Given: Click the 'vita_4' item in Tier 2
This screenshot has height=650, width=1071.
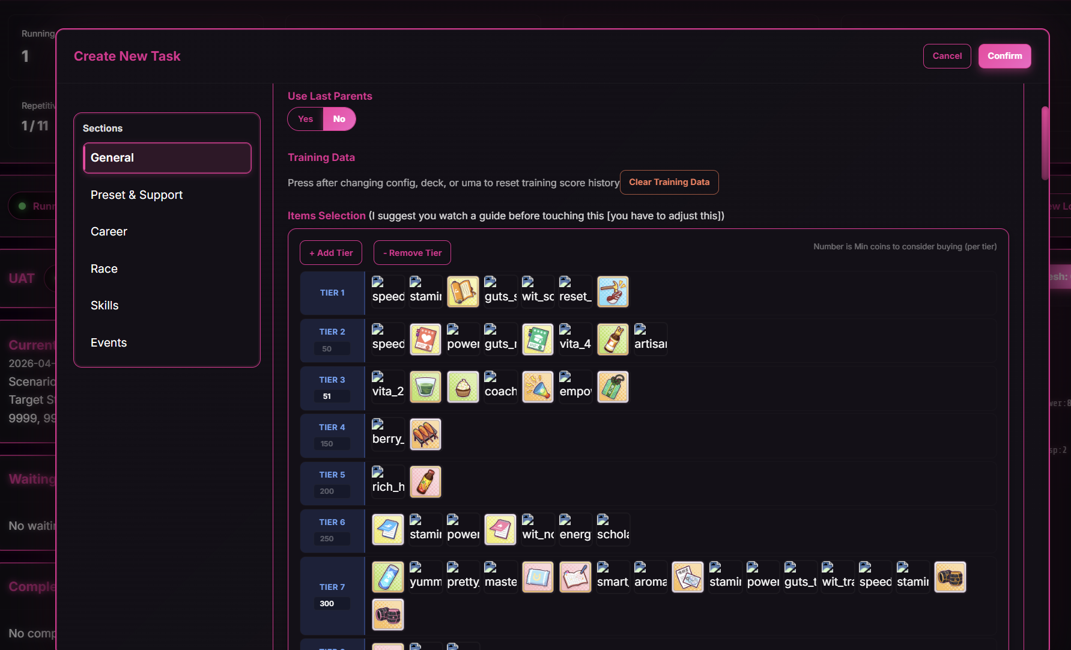Looking at the screenshot, I should point(575,339).
